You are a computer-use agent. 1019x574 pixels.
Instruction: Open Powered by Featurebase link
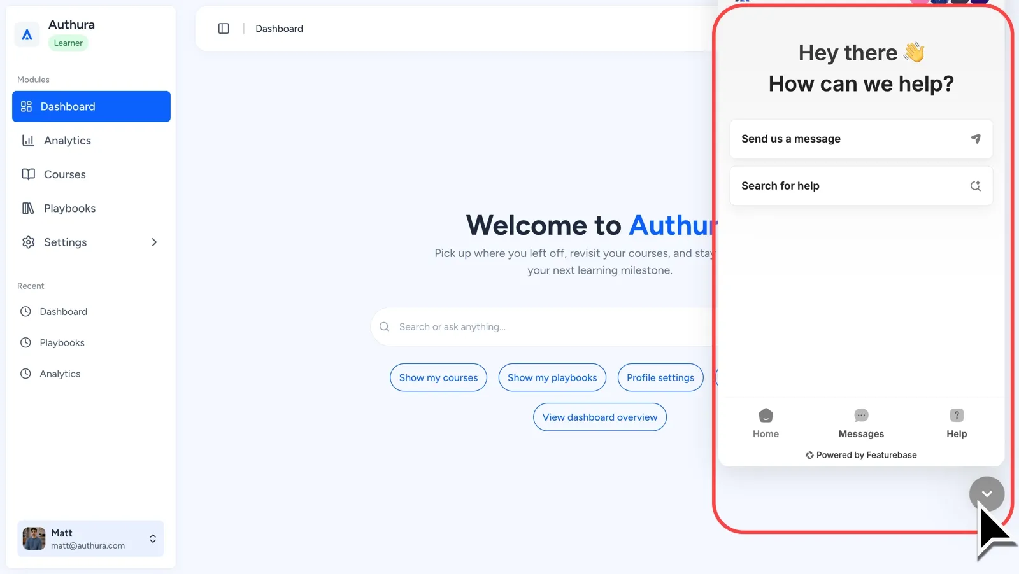click(x=861, y=455)
